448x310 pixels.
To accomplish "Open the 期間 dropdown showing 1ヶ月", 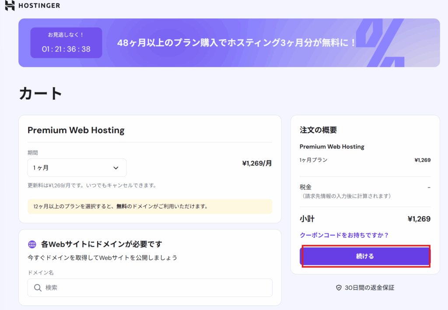I will (x=77, y=168).
